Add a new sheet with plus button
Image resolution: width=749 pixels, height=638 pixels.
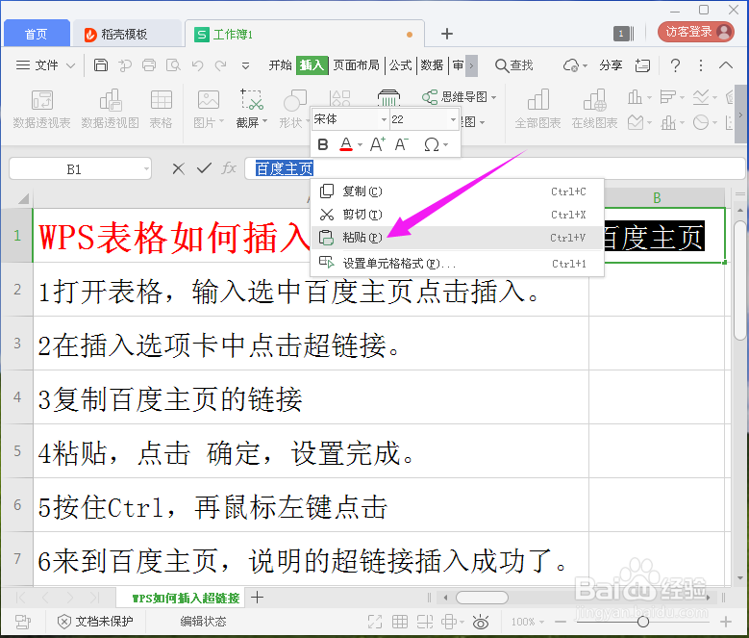[258, 597]
